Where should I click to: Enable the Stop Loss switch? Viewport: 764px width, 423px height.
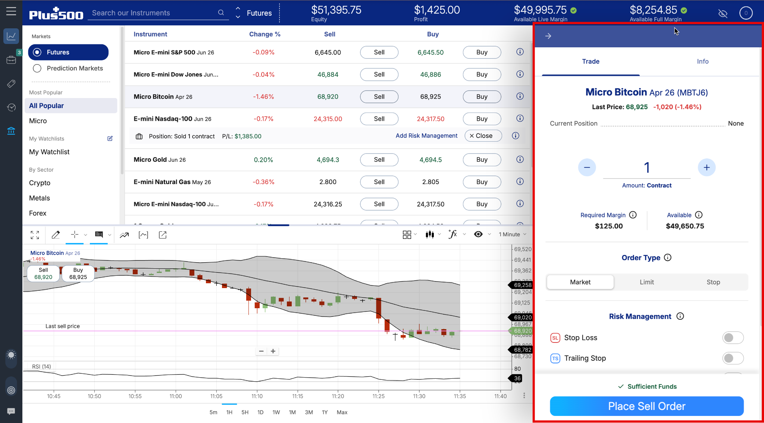point(733,338)
